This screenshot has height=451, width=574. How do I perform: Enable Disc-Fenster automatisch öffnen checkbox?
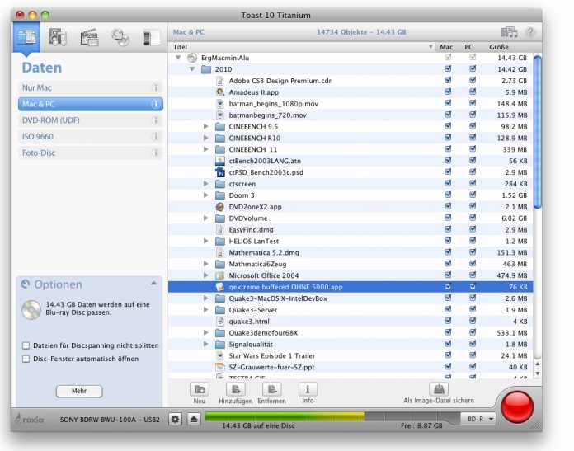(26, 359)
